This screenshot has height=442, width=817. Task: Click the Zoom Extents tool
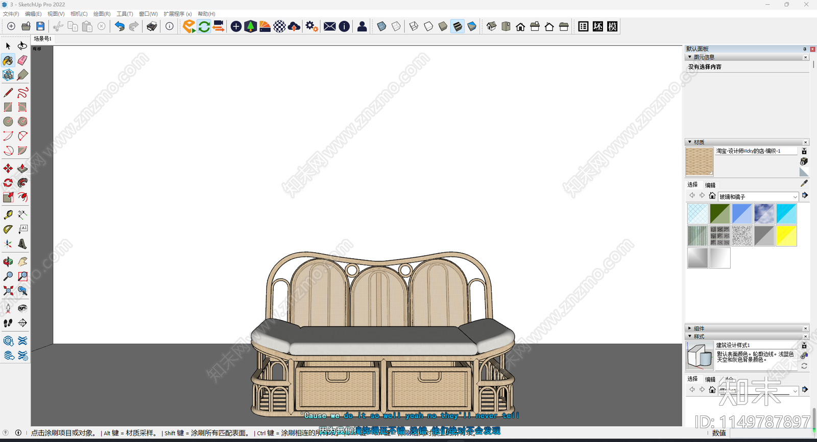tap(8, 290)
